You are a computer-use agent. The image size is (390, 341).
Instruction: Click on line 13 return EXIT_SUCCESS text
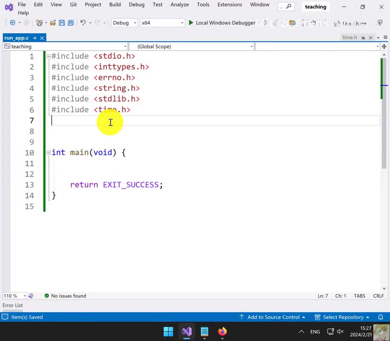click(x=116, y=185)
